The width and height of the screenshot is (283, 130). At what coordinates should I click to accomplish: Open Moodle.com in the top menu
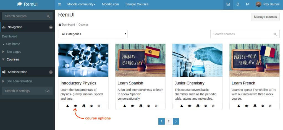(x=110, y=4)
